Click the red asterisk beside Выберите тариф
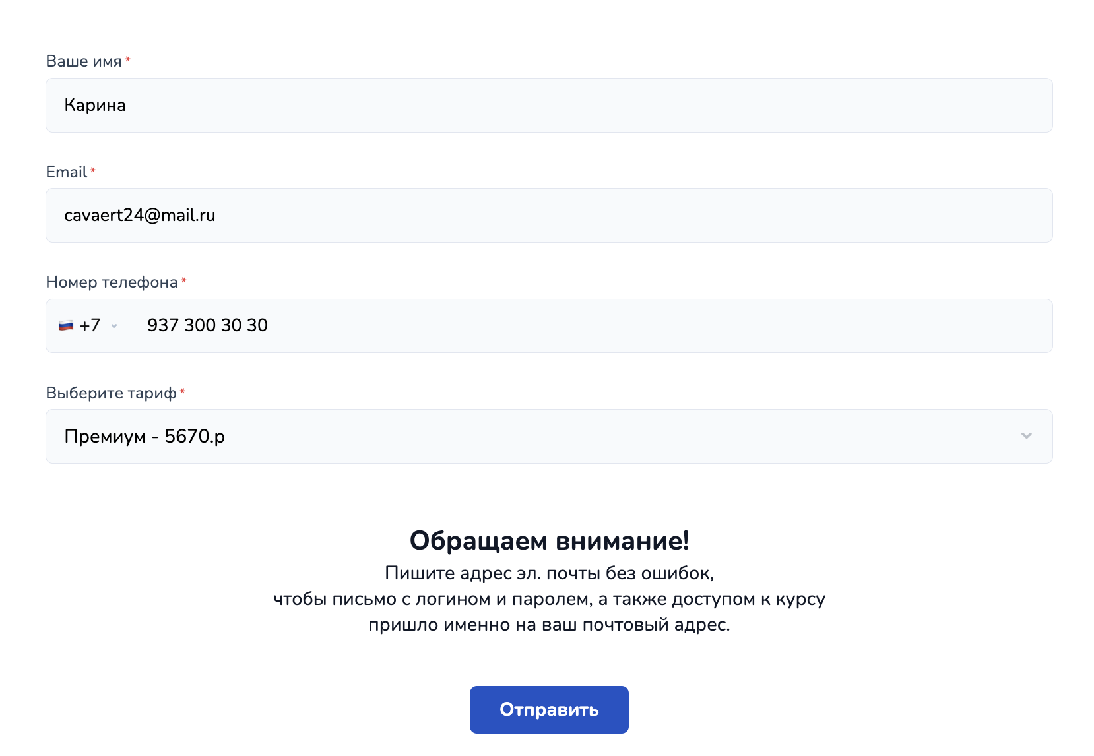Screen dimensions: 1094x756 (x=183, y=391)
